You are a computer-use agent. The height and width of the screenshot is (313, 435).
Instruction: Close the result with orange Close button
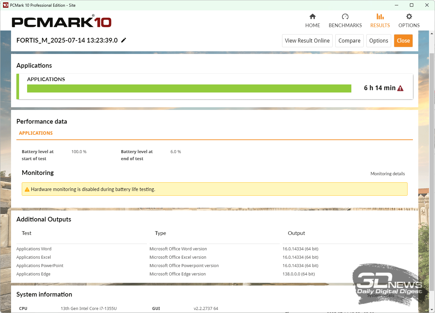coord(403,41)
